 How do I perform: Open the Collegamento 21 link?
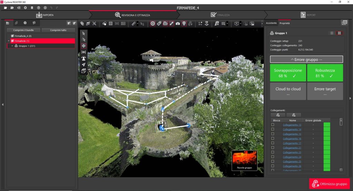292,148
